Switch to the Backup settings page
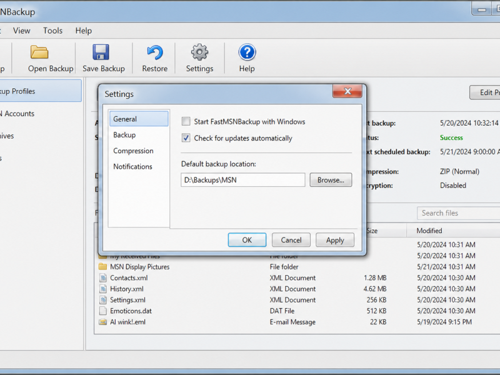 (124, 135)
